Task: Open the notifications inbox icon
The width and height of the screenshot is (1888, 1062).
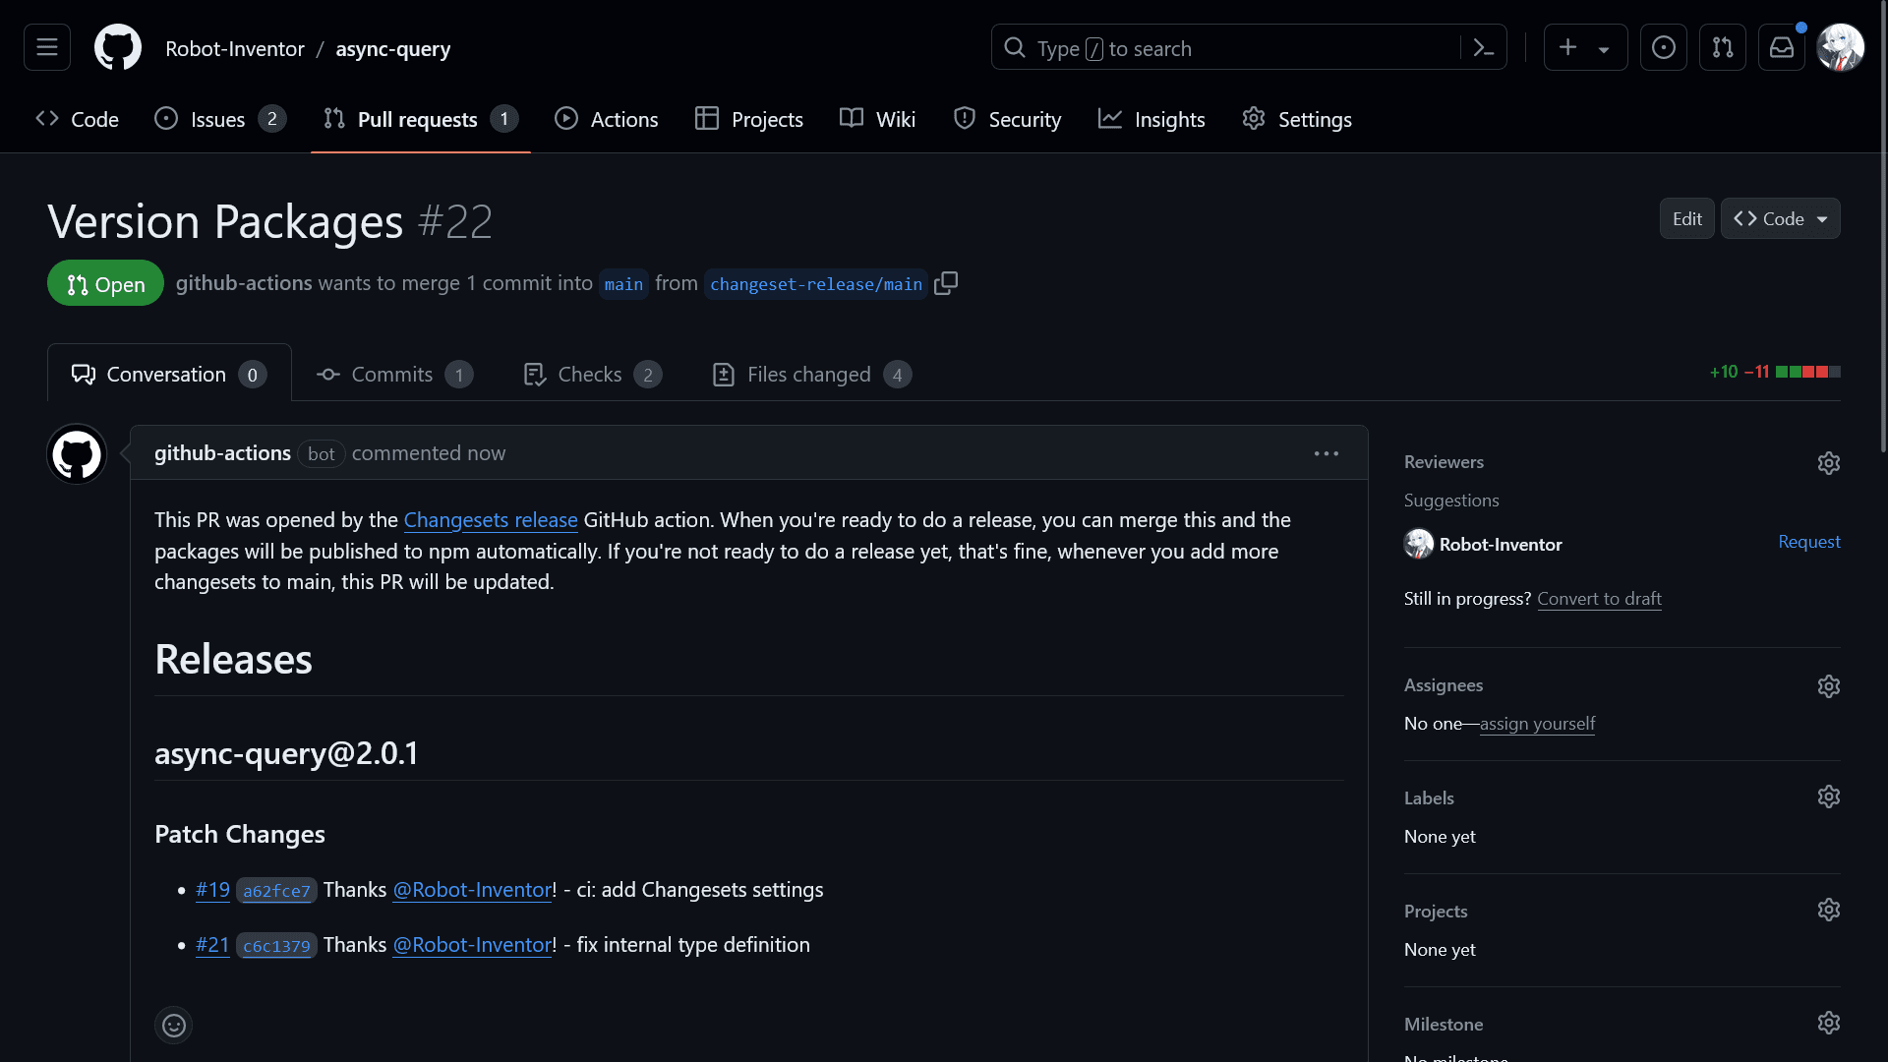Action: pyautogui.click(x=1782, y=47)
